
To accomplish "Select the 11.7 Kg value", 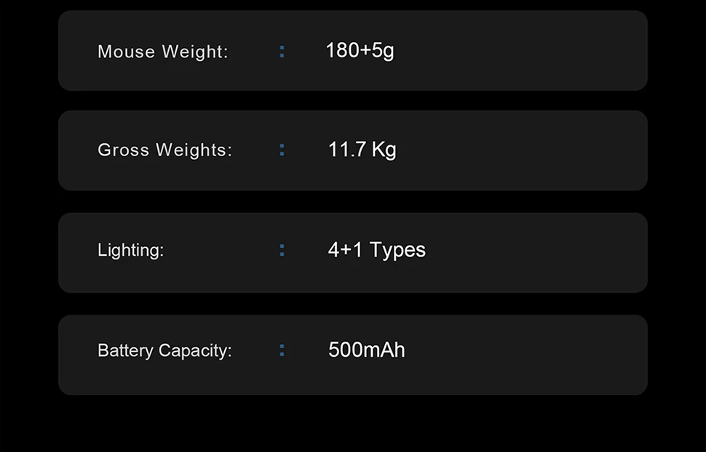I will [362, 149].
